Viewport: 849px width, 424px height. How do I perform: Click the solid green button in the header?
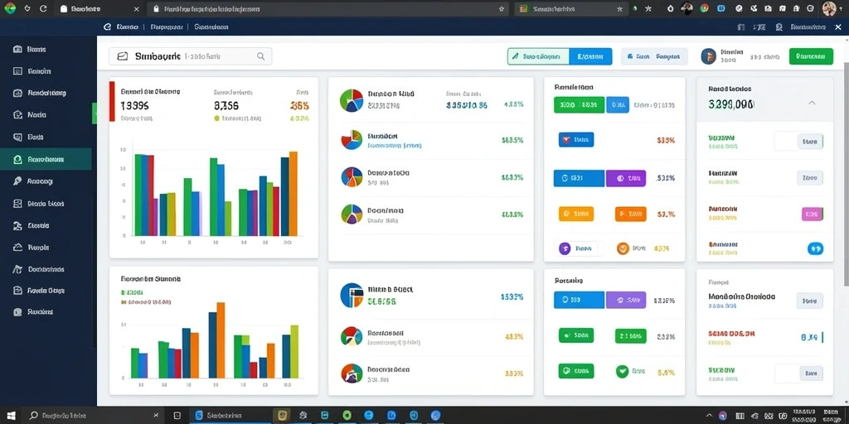tap(811, 56)
